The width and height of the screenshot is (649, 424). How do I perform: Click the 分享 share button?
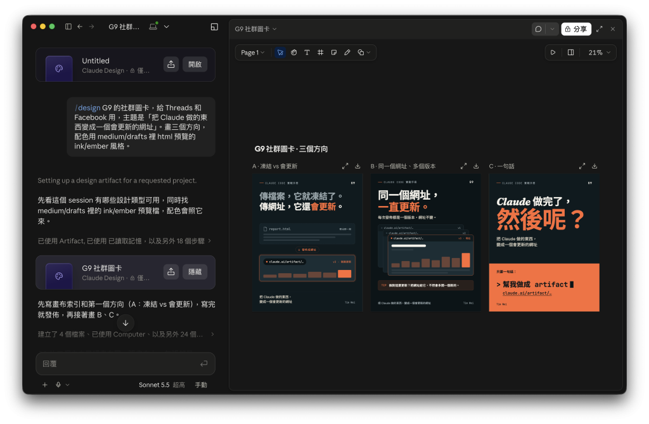(x=576, y=29)
